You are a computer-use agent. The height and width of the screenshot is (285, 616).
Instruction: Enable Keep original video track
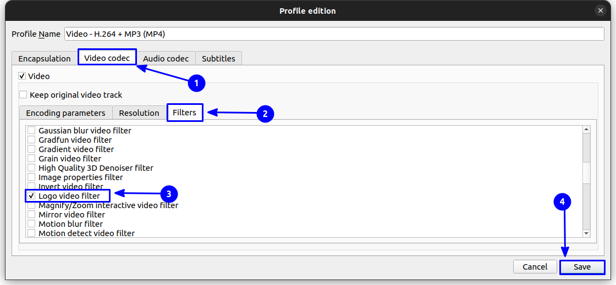24,95
